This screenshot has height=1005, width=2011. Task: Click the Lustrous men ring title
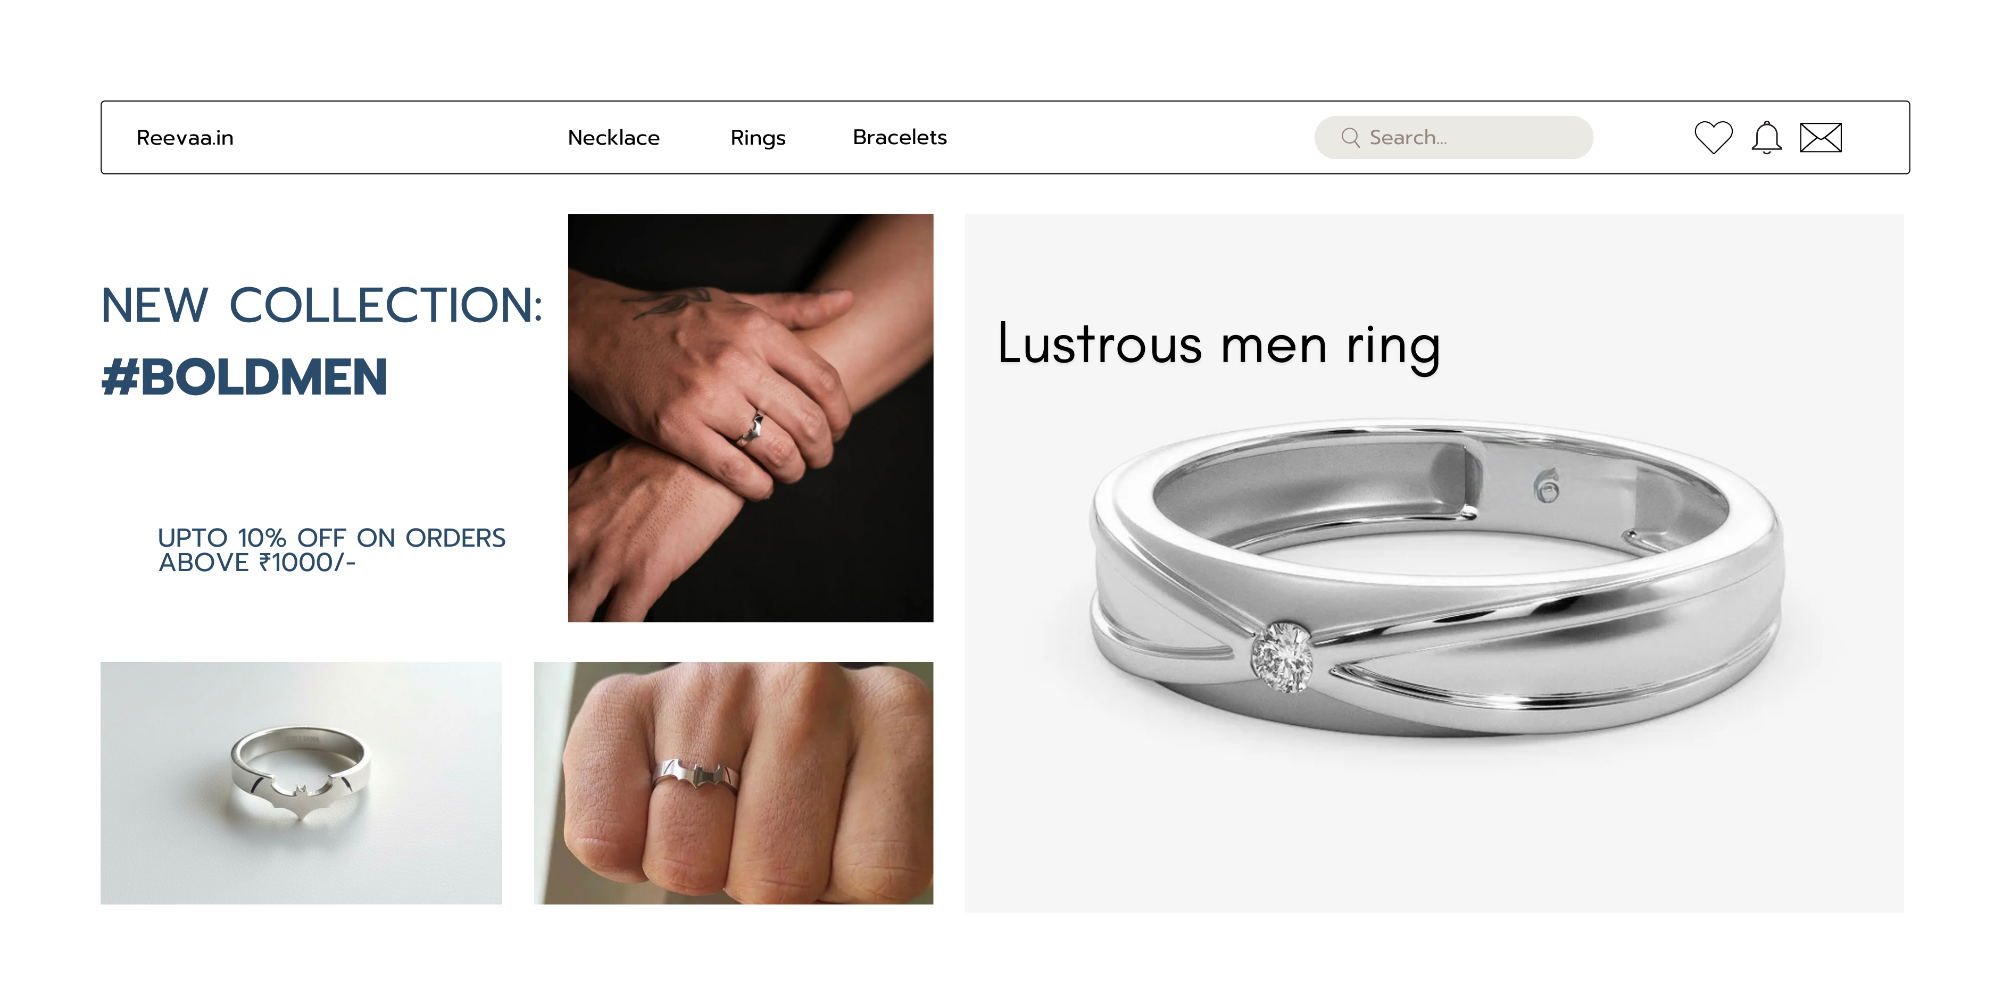pos(1219,344)
